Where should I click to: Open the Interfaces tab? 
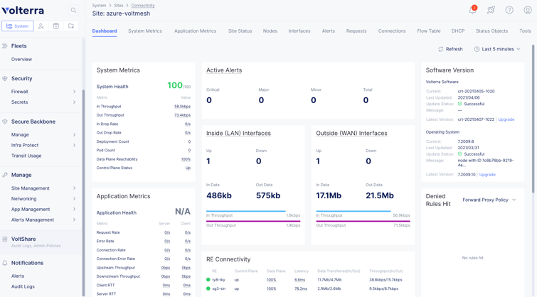tap(299, 31)
